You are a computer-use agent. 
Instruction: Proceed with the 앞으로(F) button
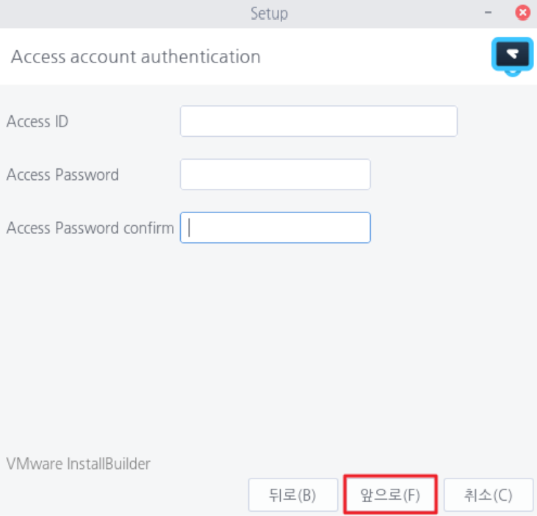pyautogui.click(x=390, y=495)
